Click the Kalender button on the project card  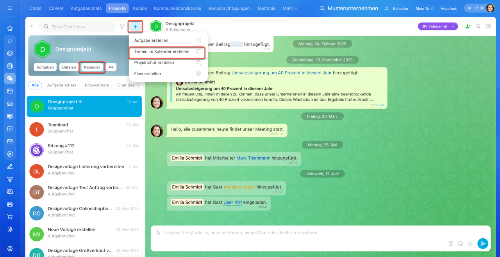(x=92, y=67)
